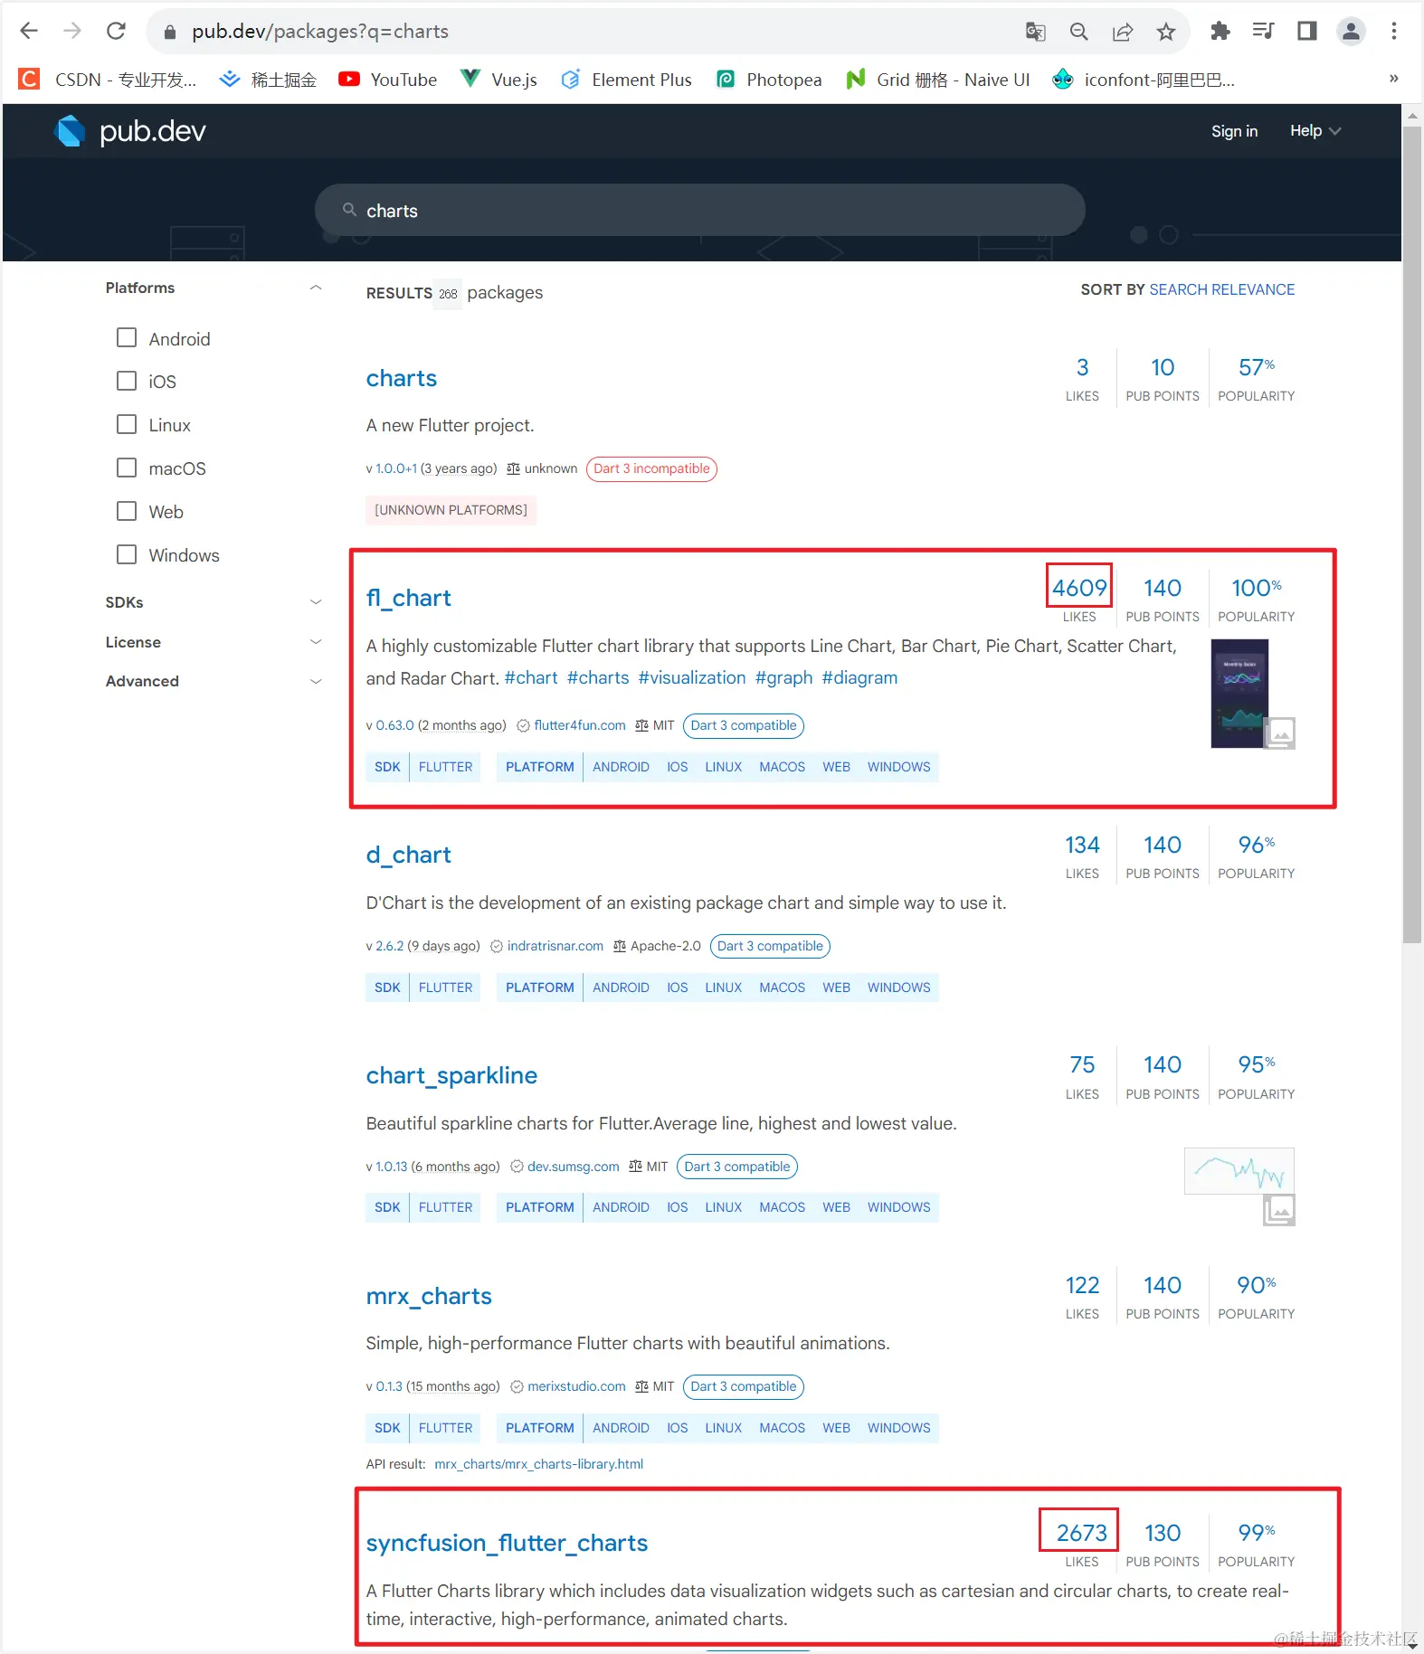Click the zoom magnifier icon in address bar
The image size is (1424, 1654).
tap(1078, 32)
